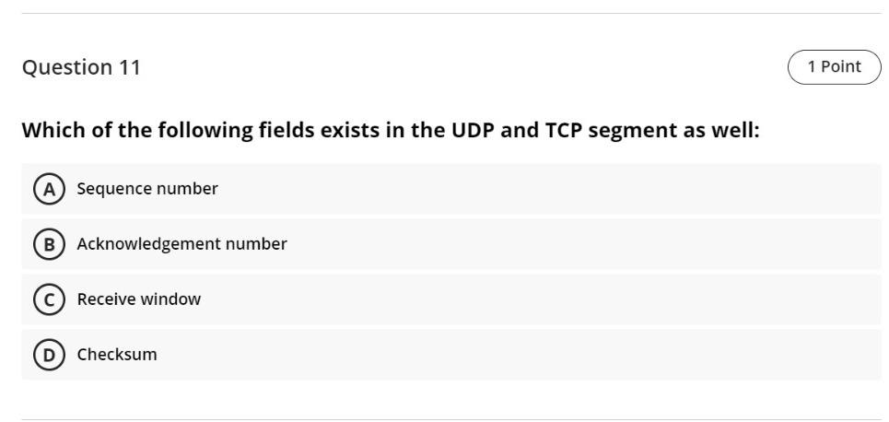The width and height of the screenshot is (889, 422).
Task: Click the word 'fields' in the question
Action: pyautogui.click(x=287, y=131)
